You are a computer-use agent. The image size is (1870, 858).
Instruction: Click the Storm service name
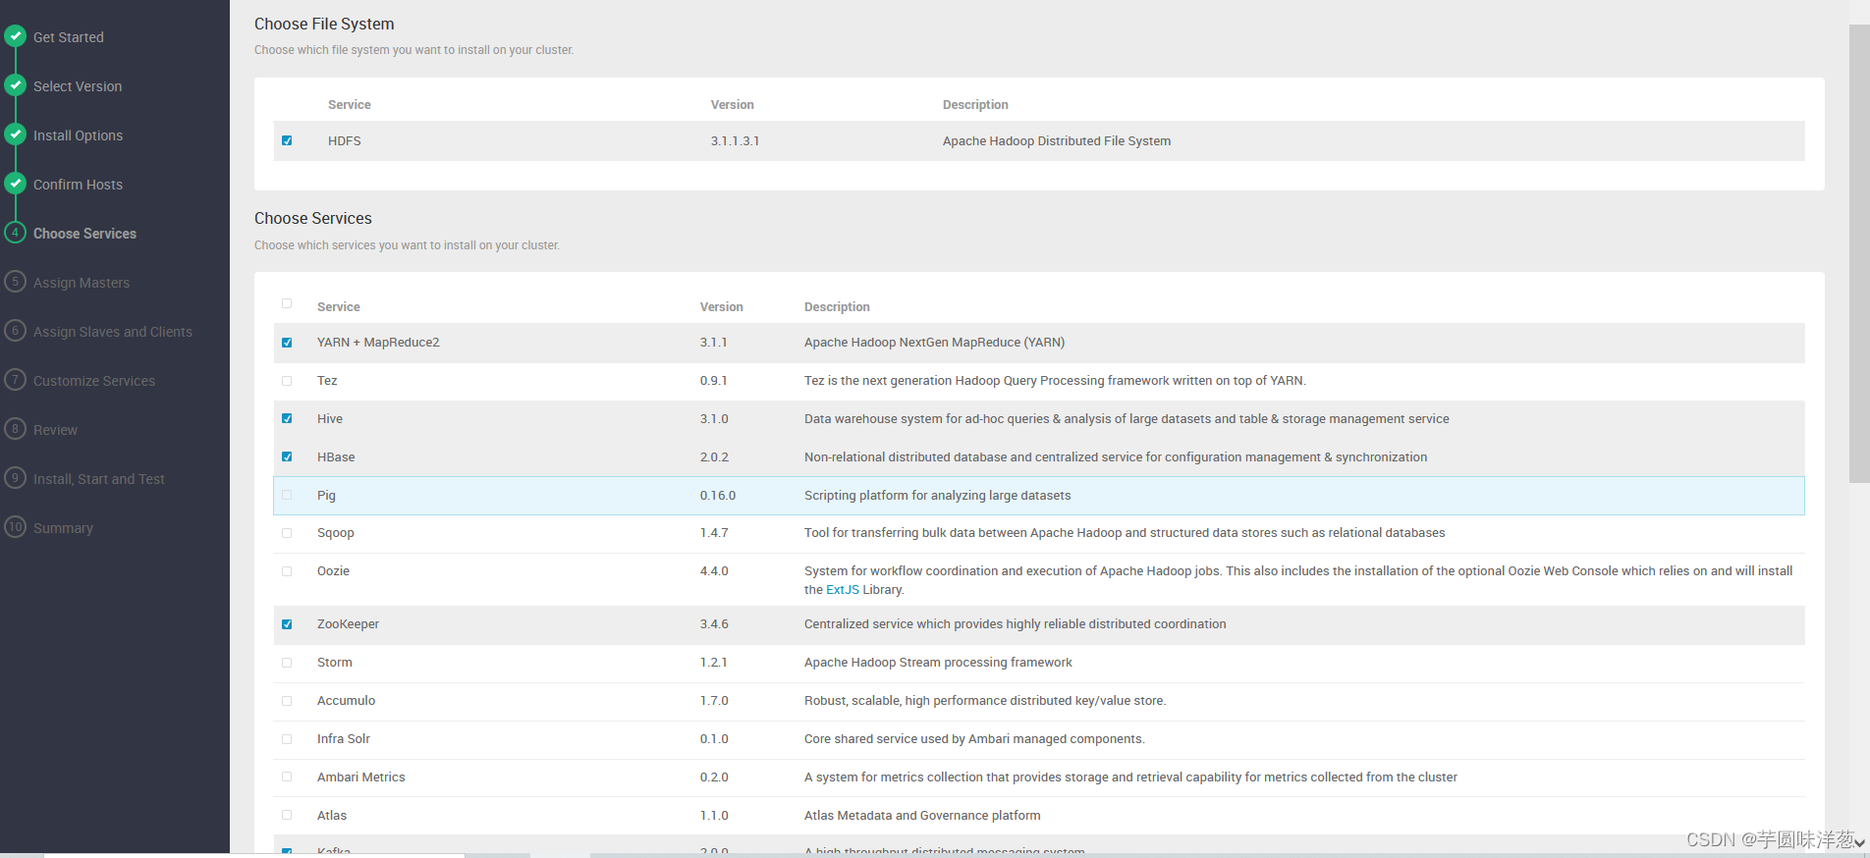(x=335, y=663)
